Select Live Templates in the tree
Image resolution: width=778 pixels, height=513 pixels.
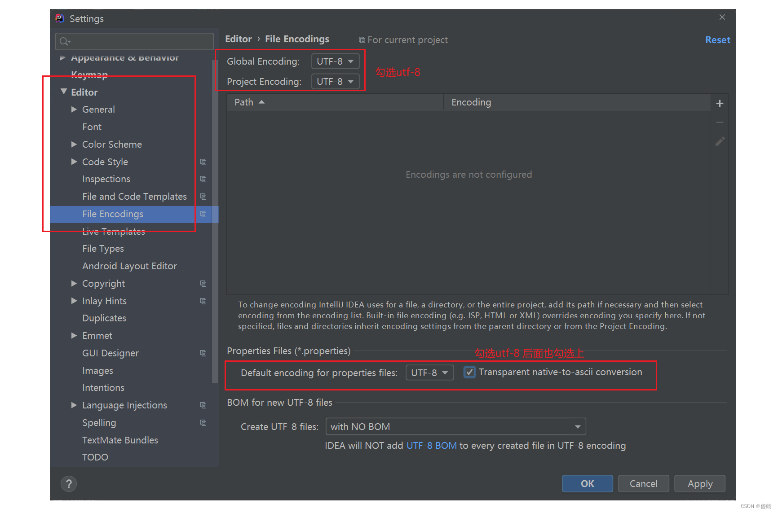click(114, 232)
